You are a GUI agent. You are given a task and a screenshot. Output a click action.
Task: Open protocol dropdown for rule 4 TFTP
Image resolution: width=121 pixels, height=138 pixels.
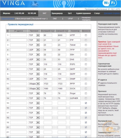tap(34, 50)
